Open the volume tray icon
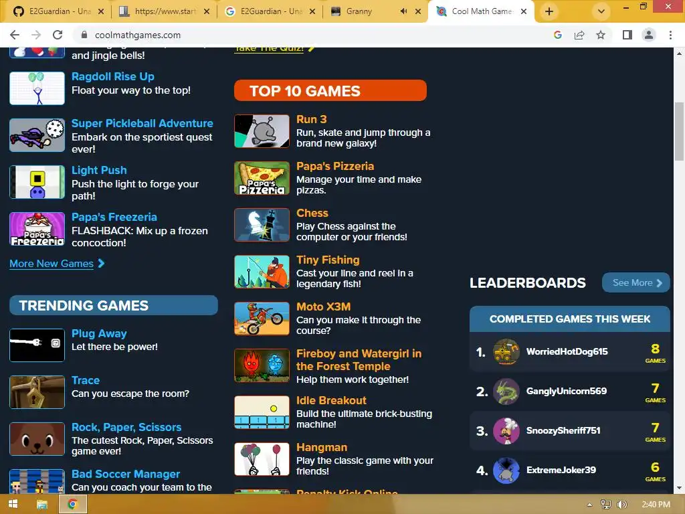This screenshot has width=685, height=514. pos(622,505)
